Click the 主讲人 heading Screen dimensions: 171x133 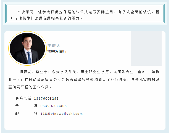(x=54, y=46)
